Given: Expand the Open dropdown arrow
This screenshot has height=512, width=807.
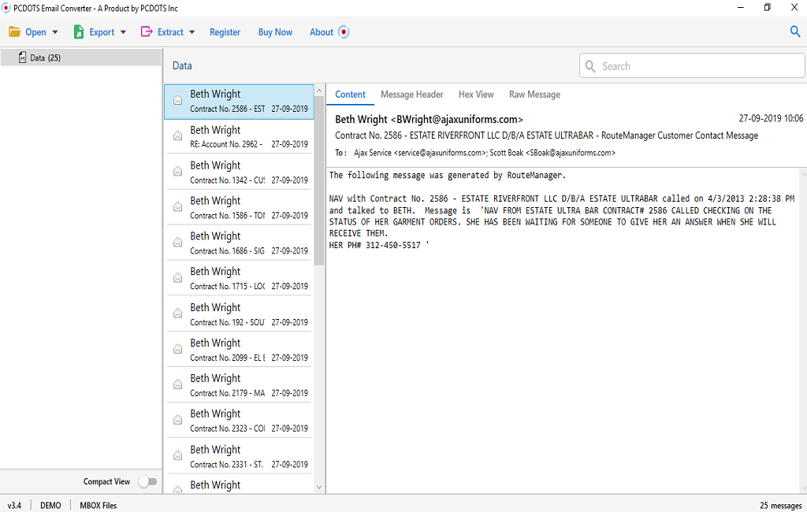Looking at the screenshot, I should pos(55,32).
